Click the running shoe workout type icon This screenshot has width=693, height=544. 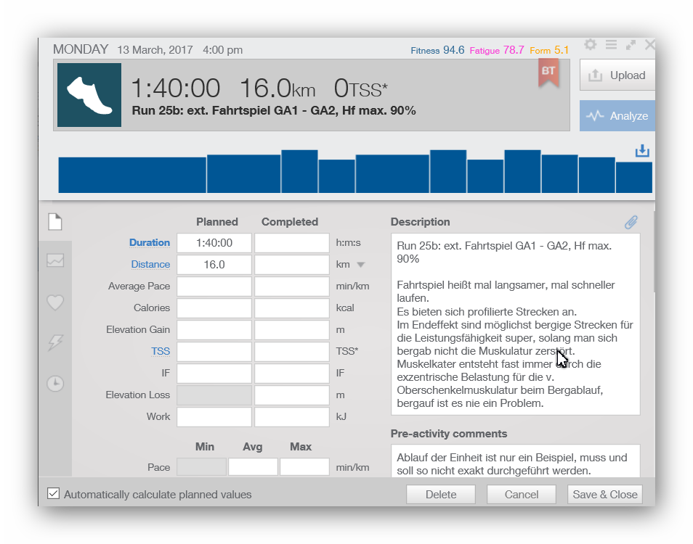point(89,95)
